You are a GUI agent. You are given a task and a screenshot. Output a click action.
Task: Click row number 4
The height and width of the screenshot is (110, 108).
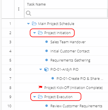click(x=10, y=51)
